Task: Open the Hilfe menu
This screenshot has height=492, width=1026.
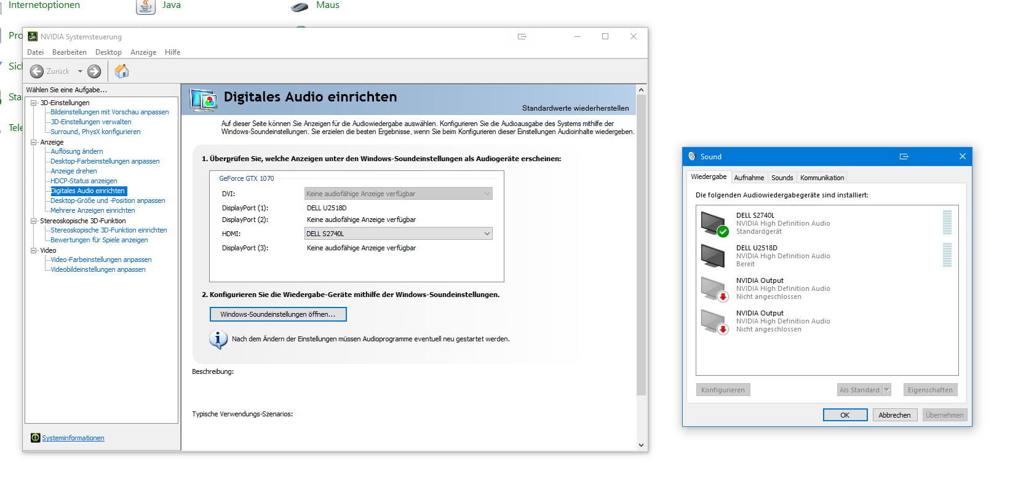Action: 172,52
